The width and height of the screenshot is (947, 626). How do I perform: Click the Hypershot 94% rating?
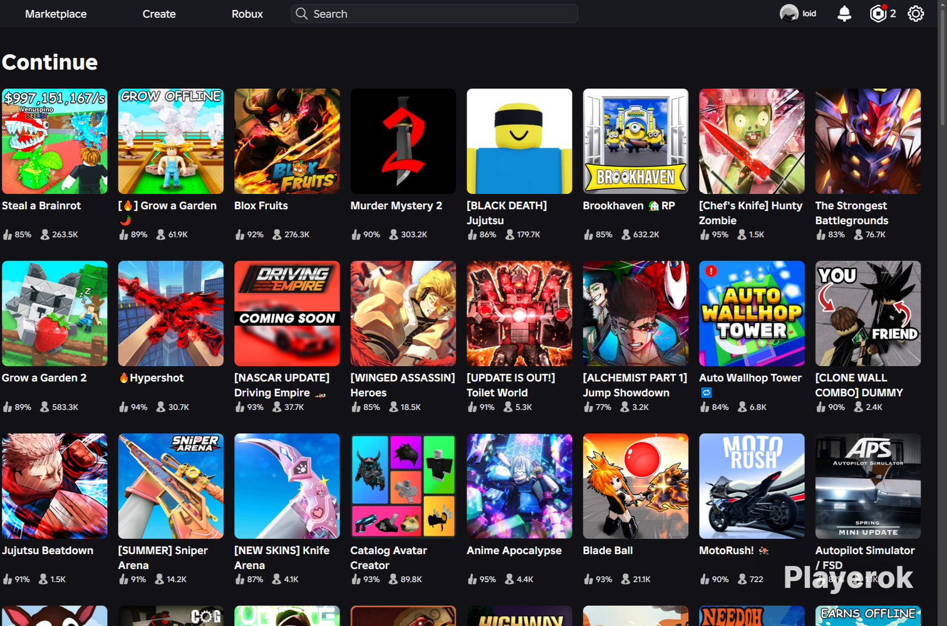(133, 407)
